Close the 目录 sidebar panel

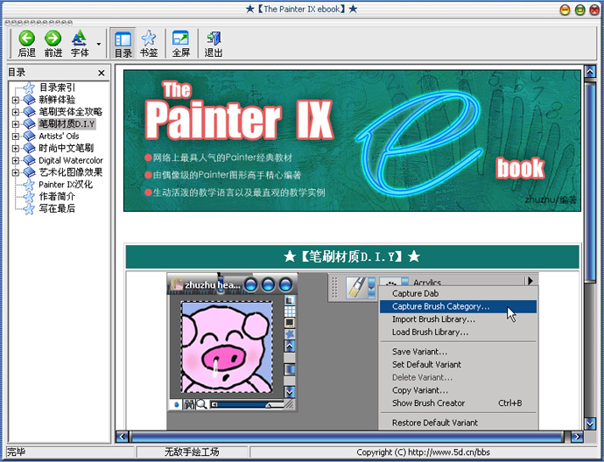[x=102, y=73]
